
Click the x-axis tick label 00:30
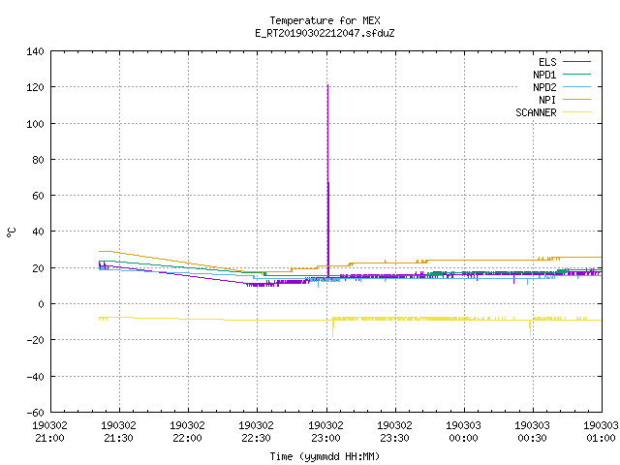532,438
